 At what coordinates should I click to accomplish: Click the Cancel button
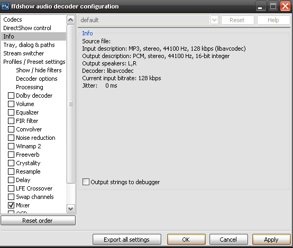tap(228, 240)
